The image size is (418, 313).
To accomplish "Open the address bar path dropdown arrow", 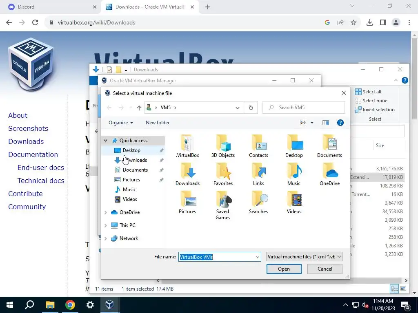I will (x=237, y=108).
